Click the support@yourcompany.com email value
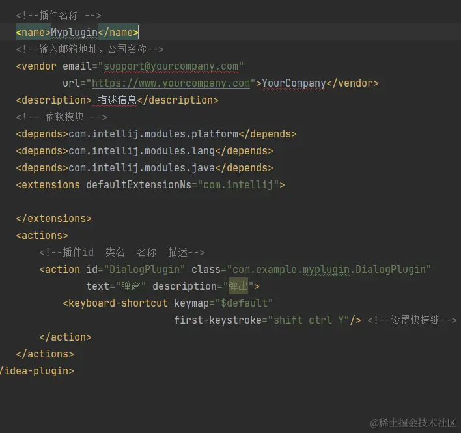The image size is (461, 433). click(x=171, y=66)
